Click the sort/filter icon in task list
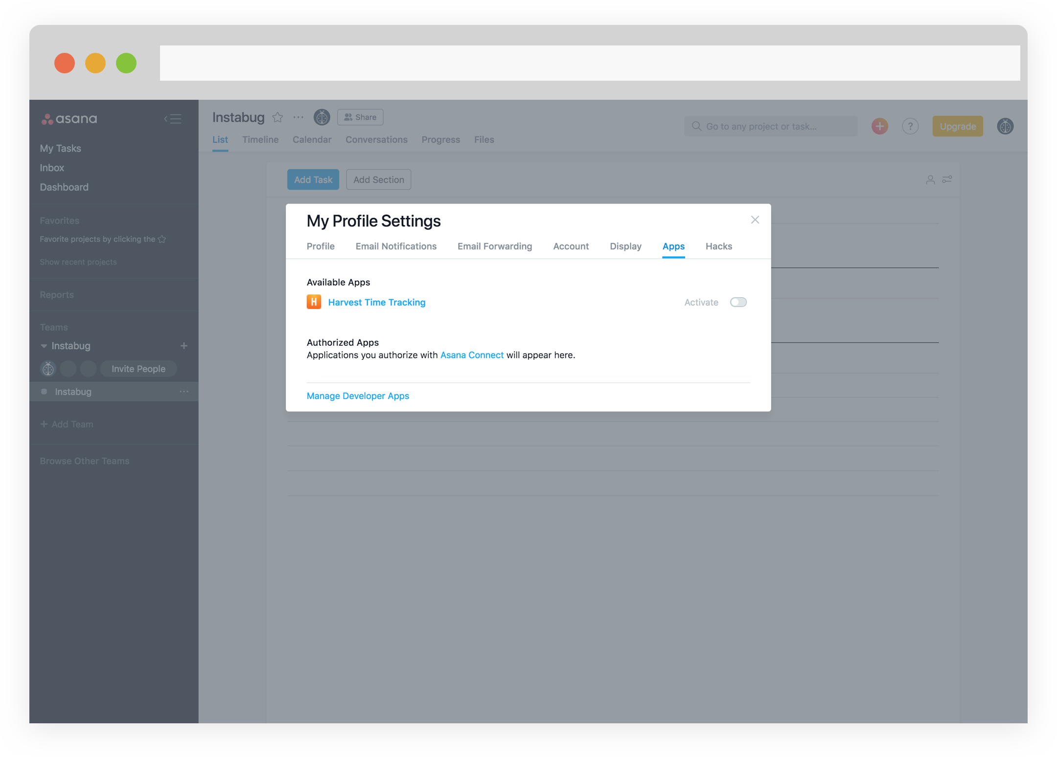This screenshot has width=1057, height=782. click(x=947, y=179)
